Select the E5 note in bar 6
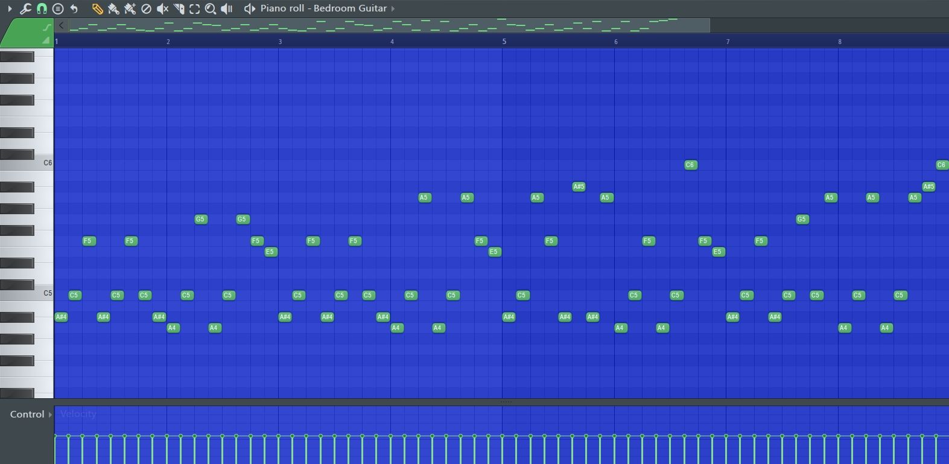The image size is (949, 464). click(x=718, y=252)
